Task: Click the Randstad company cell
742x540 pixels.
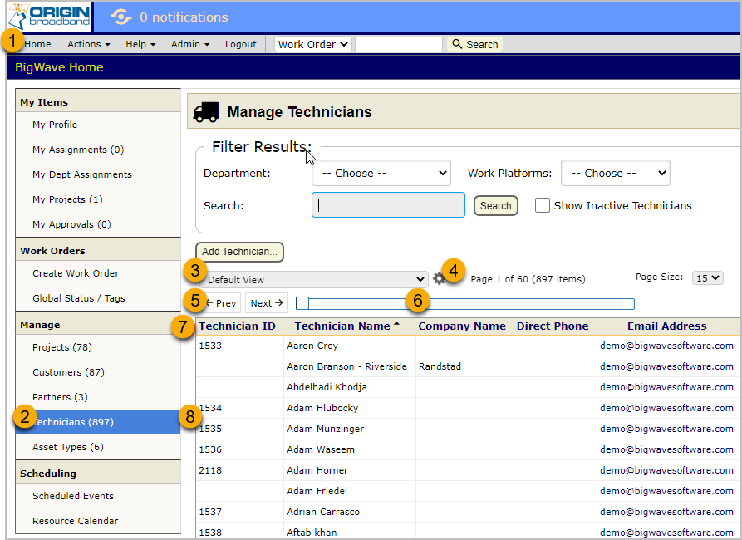Action: (440, 366)
